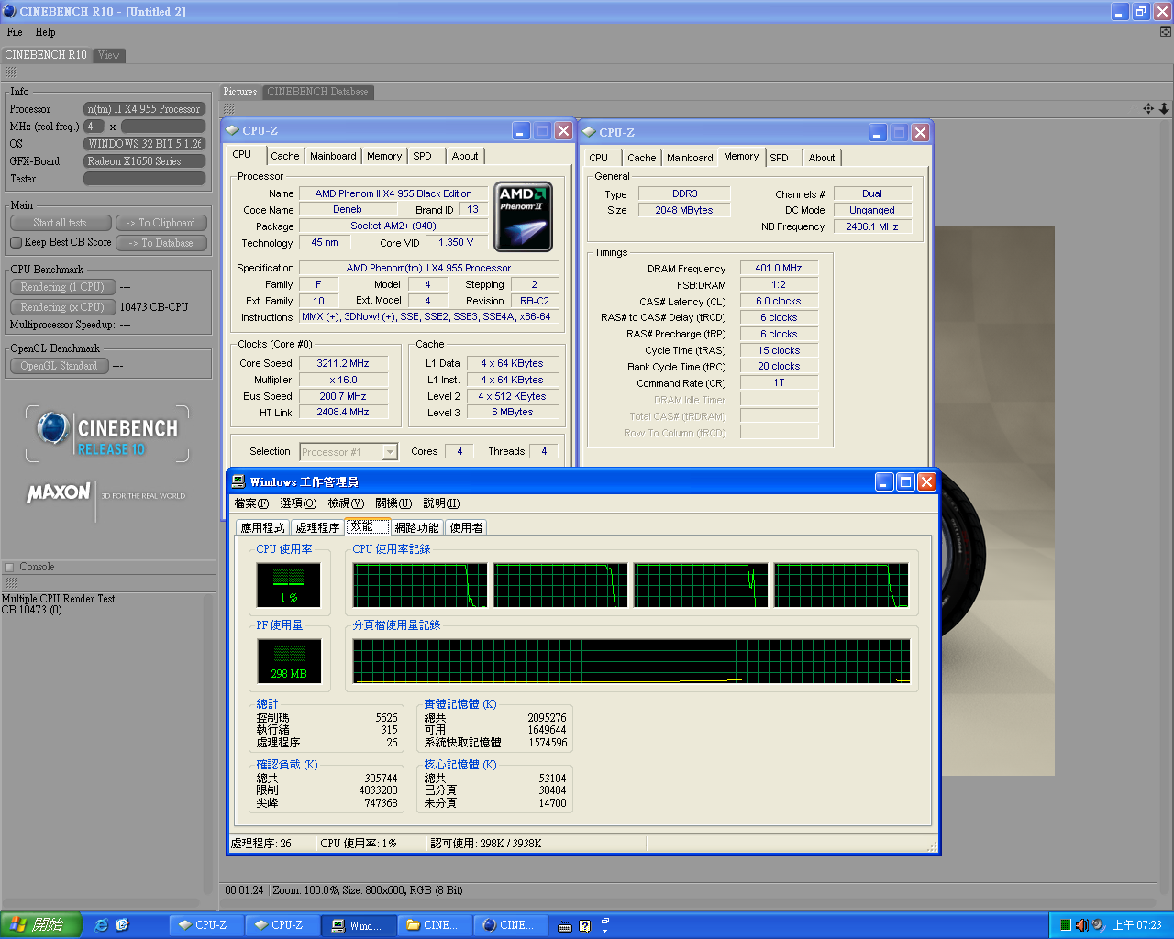Screen dimensions: 1174x939
Task: Click the PF 使用量 gauge showing 298 MB
Action: 288,661
